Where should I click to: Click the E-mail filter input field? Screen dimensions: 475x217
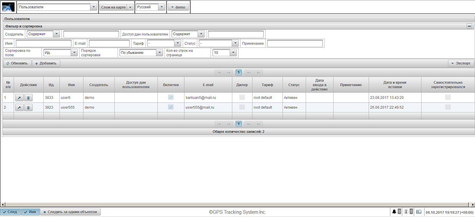(109, 44)
